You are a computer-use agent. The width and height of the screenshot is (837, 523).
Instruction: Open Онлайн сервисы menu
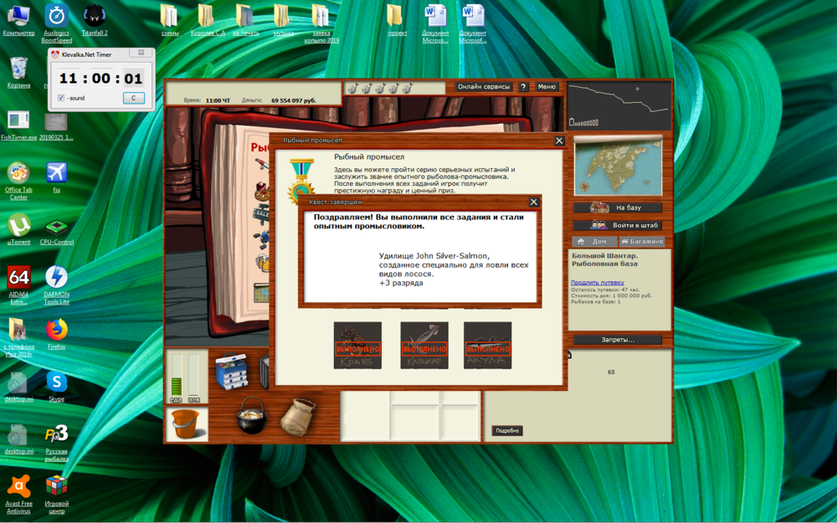pyautogui.click(x=484, y=87)
